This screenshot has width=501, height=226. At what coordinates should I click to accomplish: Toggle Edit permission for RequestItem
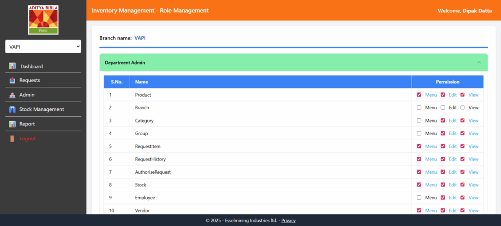point(443,146)
